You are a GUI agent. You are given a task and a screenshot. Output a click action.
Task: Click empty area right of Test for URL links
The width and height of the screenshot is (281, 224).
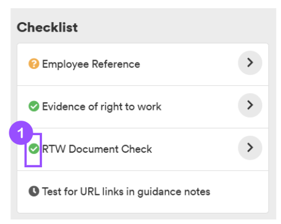[x=238, y=192]
